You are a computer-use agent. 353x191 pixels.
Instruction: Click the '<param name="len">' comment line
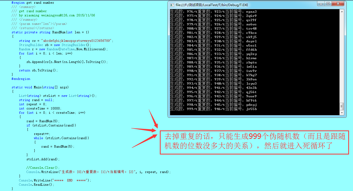39,24
